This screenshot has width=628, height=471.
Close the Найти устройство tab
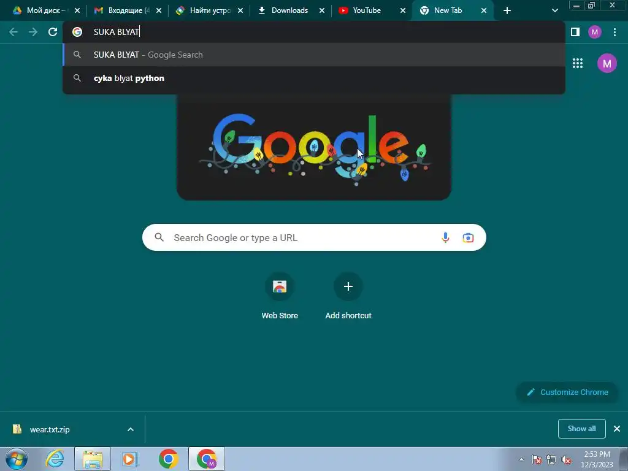tap(240, 10)
